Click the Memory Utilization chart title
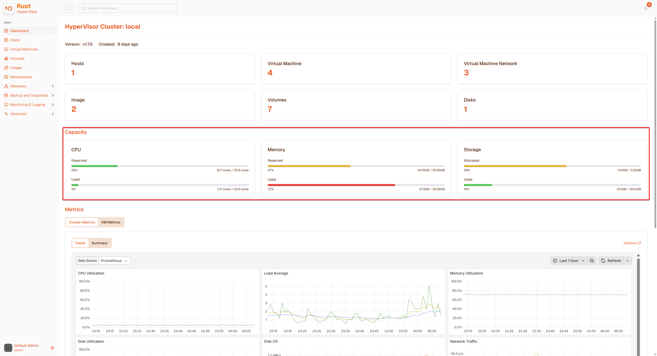Screen dimensions: 657x356 tap(467, 273)
